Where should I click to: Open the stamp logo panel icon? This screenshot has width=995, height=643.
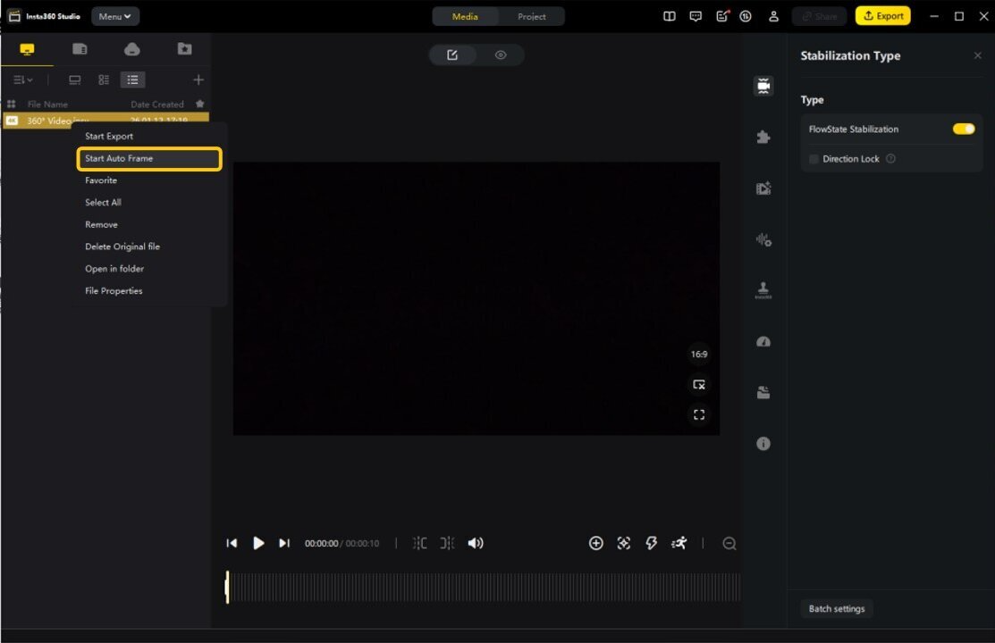(763, 290)
